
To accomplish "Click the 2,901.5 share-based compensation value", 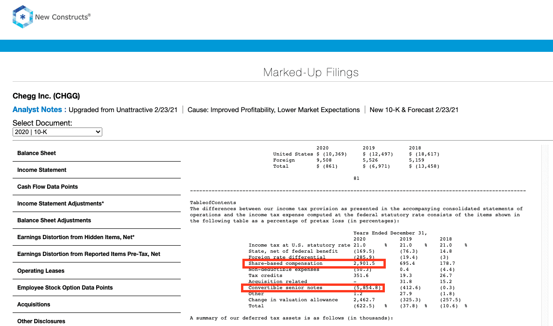I will pyautogui.click(x=364, y=263).
